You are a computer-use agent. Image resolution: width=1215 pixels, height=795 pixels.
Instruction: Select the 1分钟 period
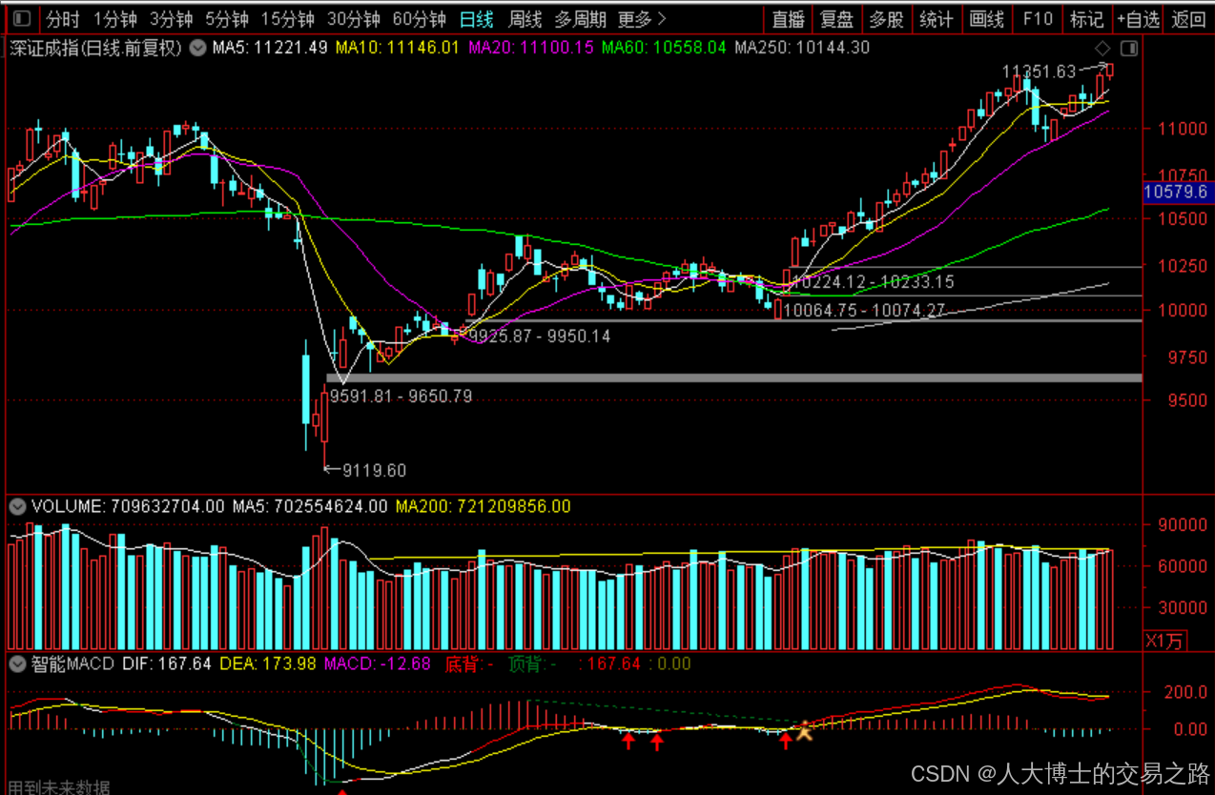115,19
